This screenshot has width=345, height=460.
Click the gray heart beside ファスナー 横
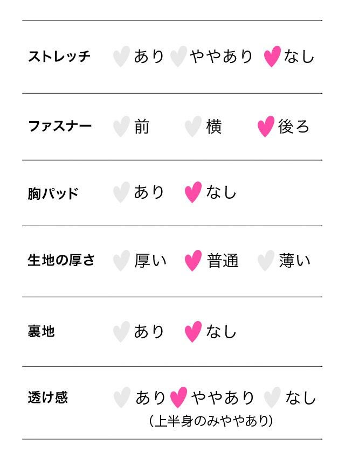coord(194,127)
